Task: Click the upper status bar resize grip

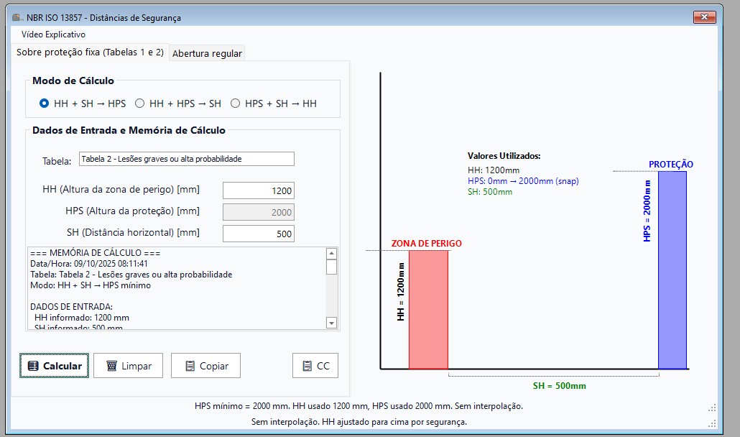Action: coord(713,408)
